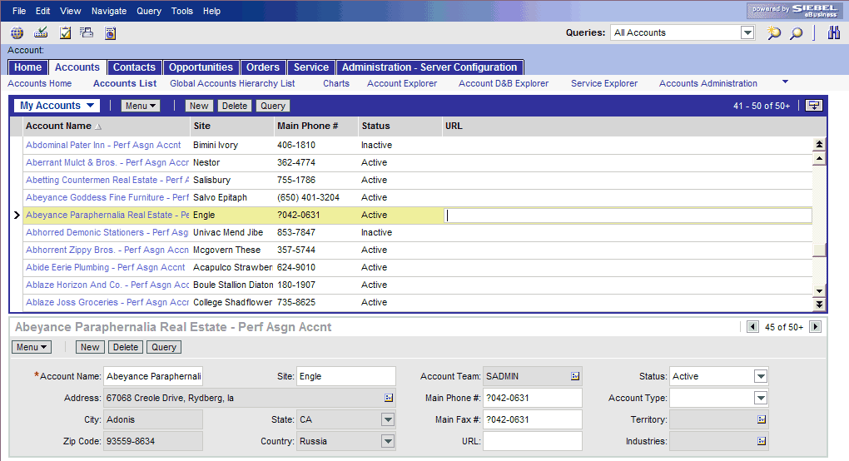The height and width of the screenshot is (461, 849).
Task: Click the magnifier execute-query icon
Action: click(x=796, y=33)
